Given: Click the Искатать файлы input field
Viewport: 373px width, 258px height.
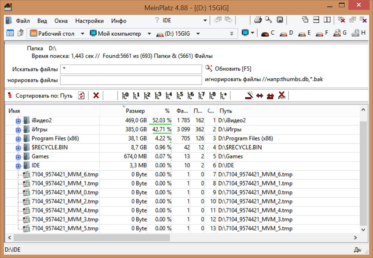Looking at the screenshot, I should 131,69.
